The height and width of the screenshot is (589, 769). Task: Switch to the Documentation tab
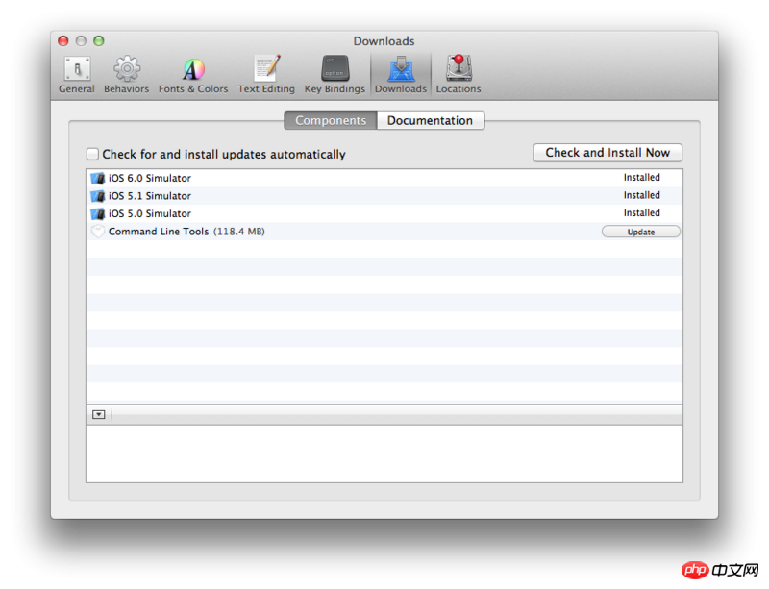430,121
